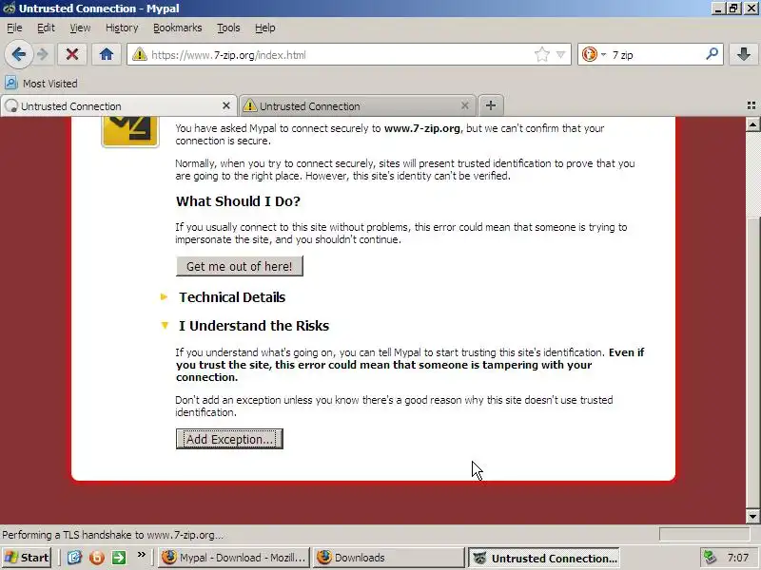Open the home page via the house icon
Viewport: 761px width, 570px height.
(x=107, y=54)
